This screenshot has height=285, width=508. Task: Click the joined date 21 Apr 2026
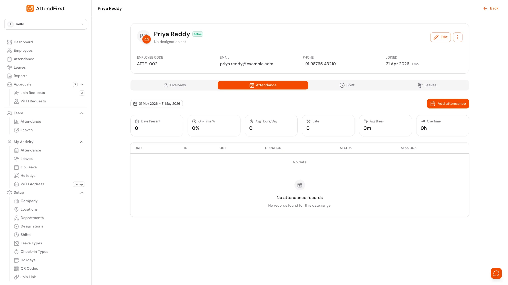pyautogui.click(x=397, y=64)
